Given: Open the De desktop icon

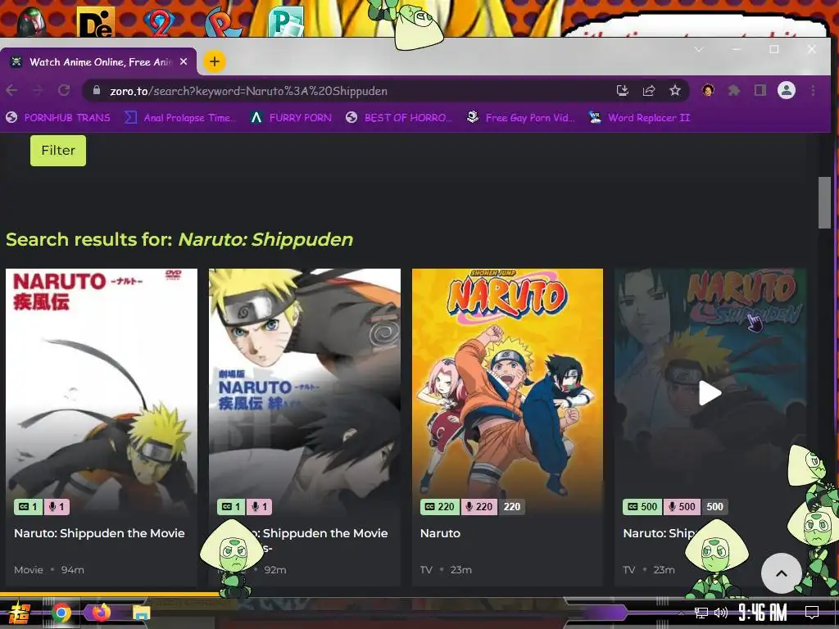Looking at the screenshot, I should (x=95, y=22).
